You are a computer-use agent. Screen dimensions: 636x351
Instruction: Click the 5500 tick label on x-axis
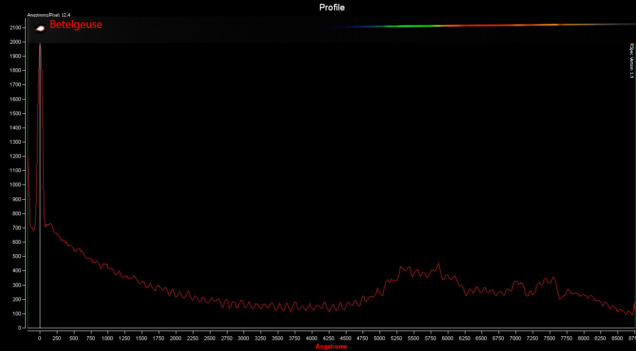tap(414, 339)
